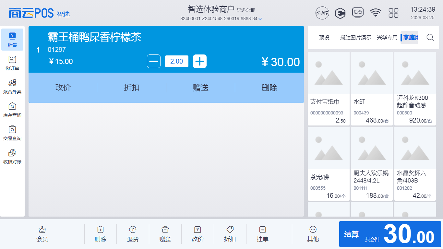Open the 微订单 sidebar icon
The width and height of the screenshot is (443, 249).
[12, 63]
